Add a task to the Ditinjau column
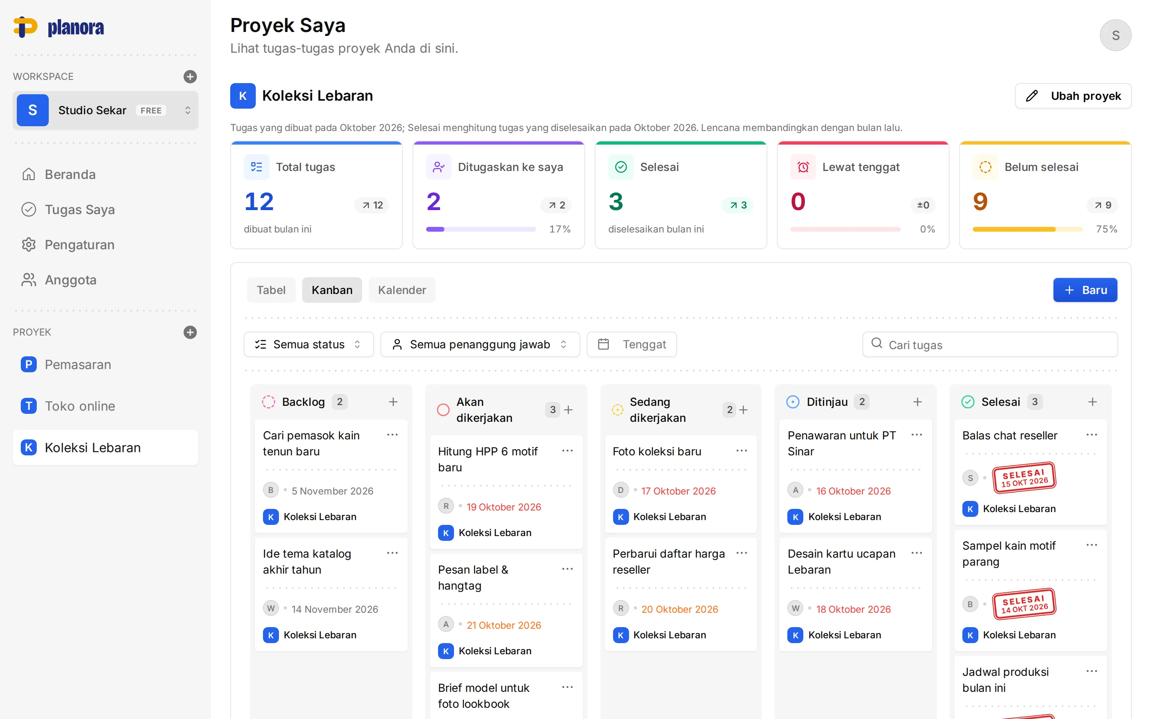 (918, 402)
